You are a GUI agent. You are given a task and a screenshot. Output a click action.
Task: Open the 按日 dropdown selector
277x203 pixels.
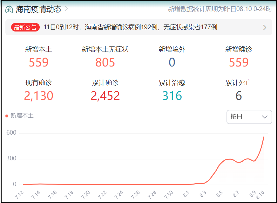point(249,117)
